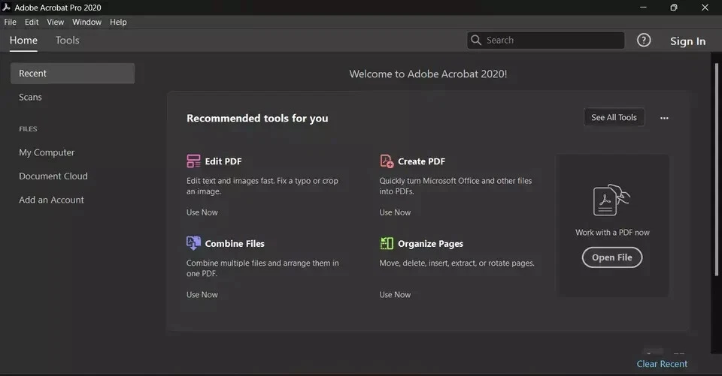Click Add an Account
This screenshot has height=376, width=722.
[x=51, y=200]
